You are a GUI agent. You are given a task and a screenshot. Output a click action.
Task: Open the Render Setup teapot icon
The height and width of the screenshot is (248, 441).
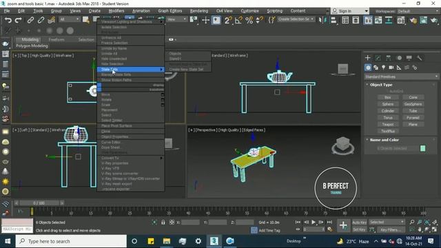(413, 20)
